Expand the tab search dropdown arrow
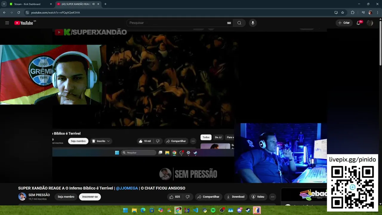 (x=4, y=4)
